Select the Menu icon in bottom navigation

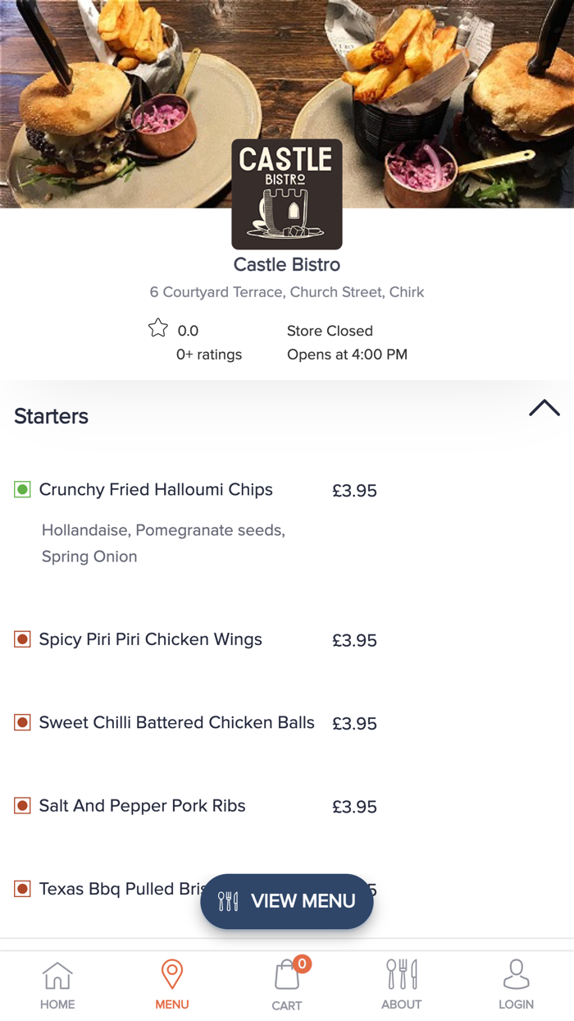click(172, 976)
